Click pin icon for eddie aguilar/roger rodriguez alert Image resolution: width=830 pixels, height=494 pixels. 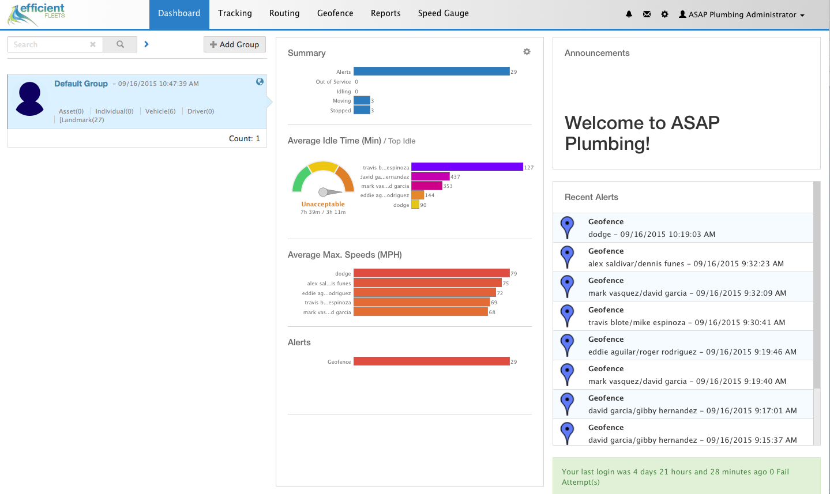[568, 345]
